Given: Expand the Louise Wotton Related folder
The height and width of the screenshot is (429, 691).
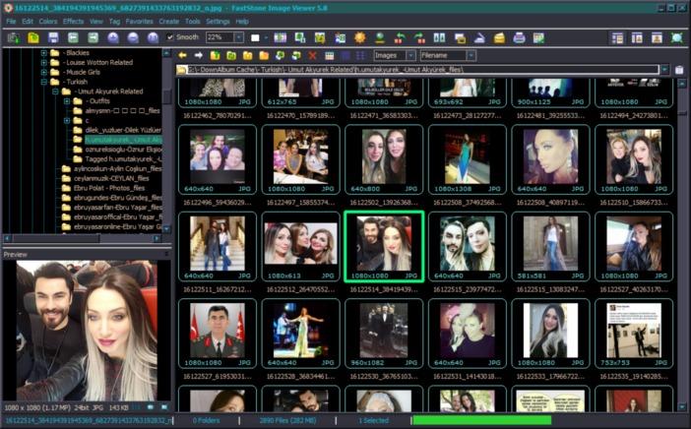Looking at the screenshot, I should click(44, 61).
